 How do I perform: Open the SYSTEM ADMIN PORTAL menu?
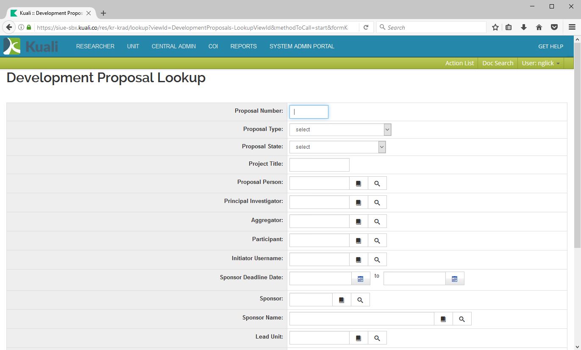click(302, 46)
